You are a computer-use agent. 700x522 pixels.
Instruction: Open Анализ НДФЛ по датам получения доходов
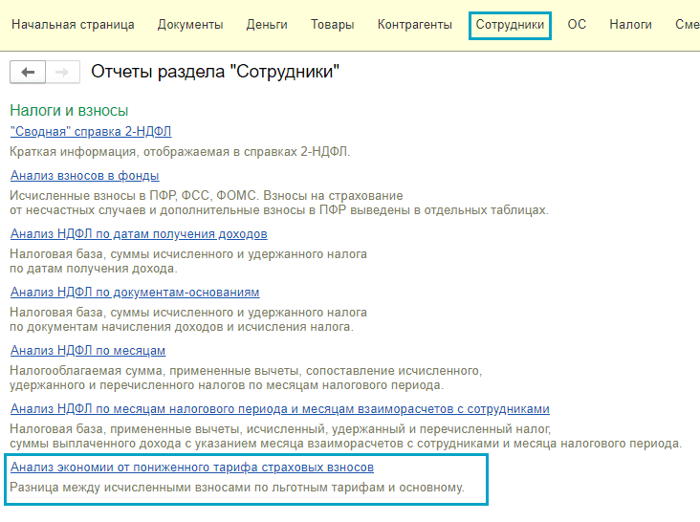click(x=139, y=234)
